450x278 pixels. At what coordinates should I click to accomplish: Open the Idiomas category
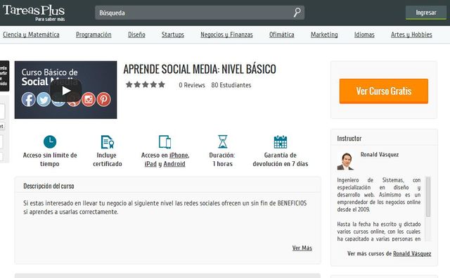point(364,34)
